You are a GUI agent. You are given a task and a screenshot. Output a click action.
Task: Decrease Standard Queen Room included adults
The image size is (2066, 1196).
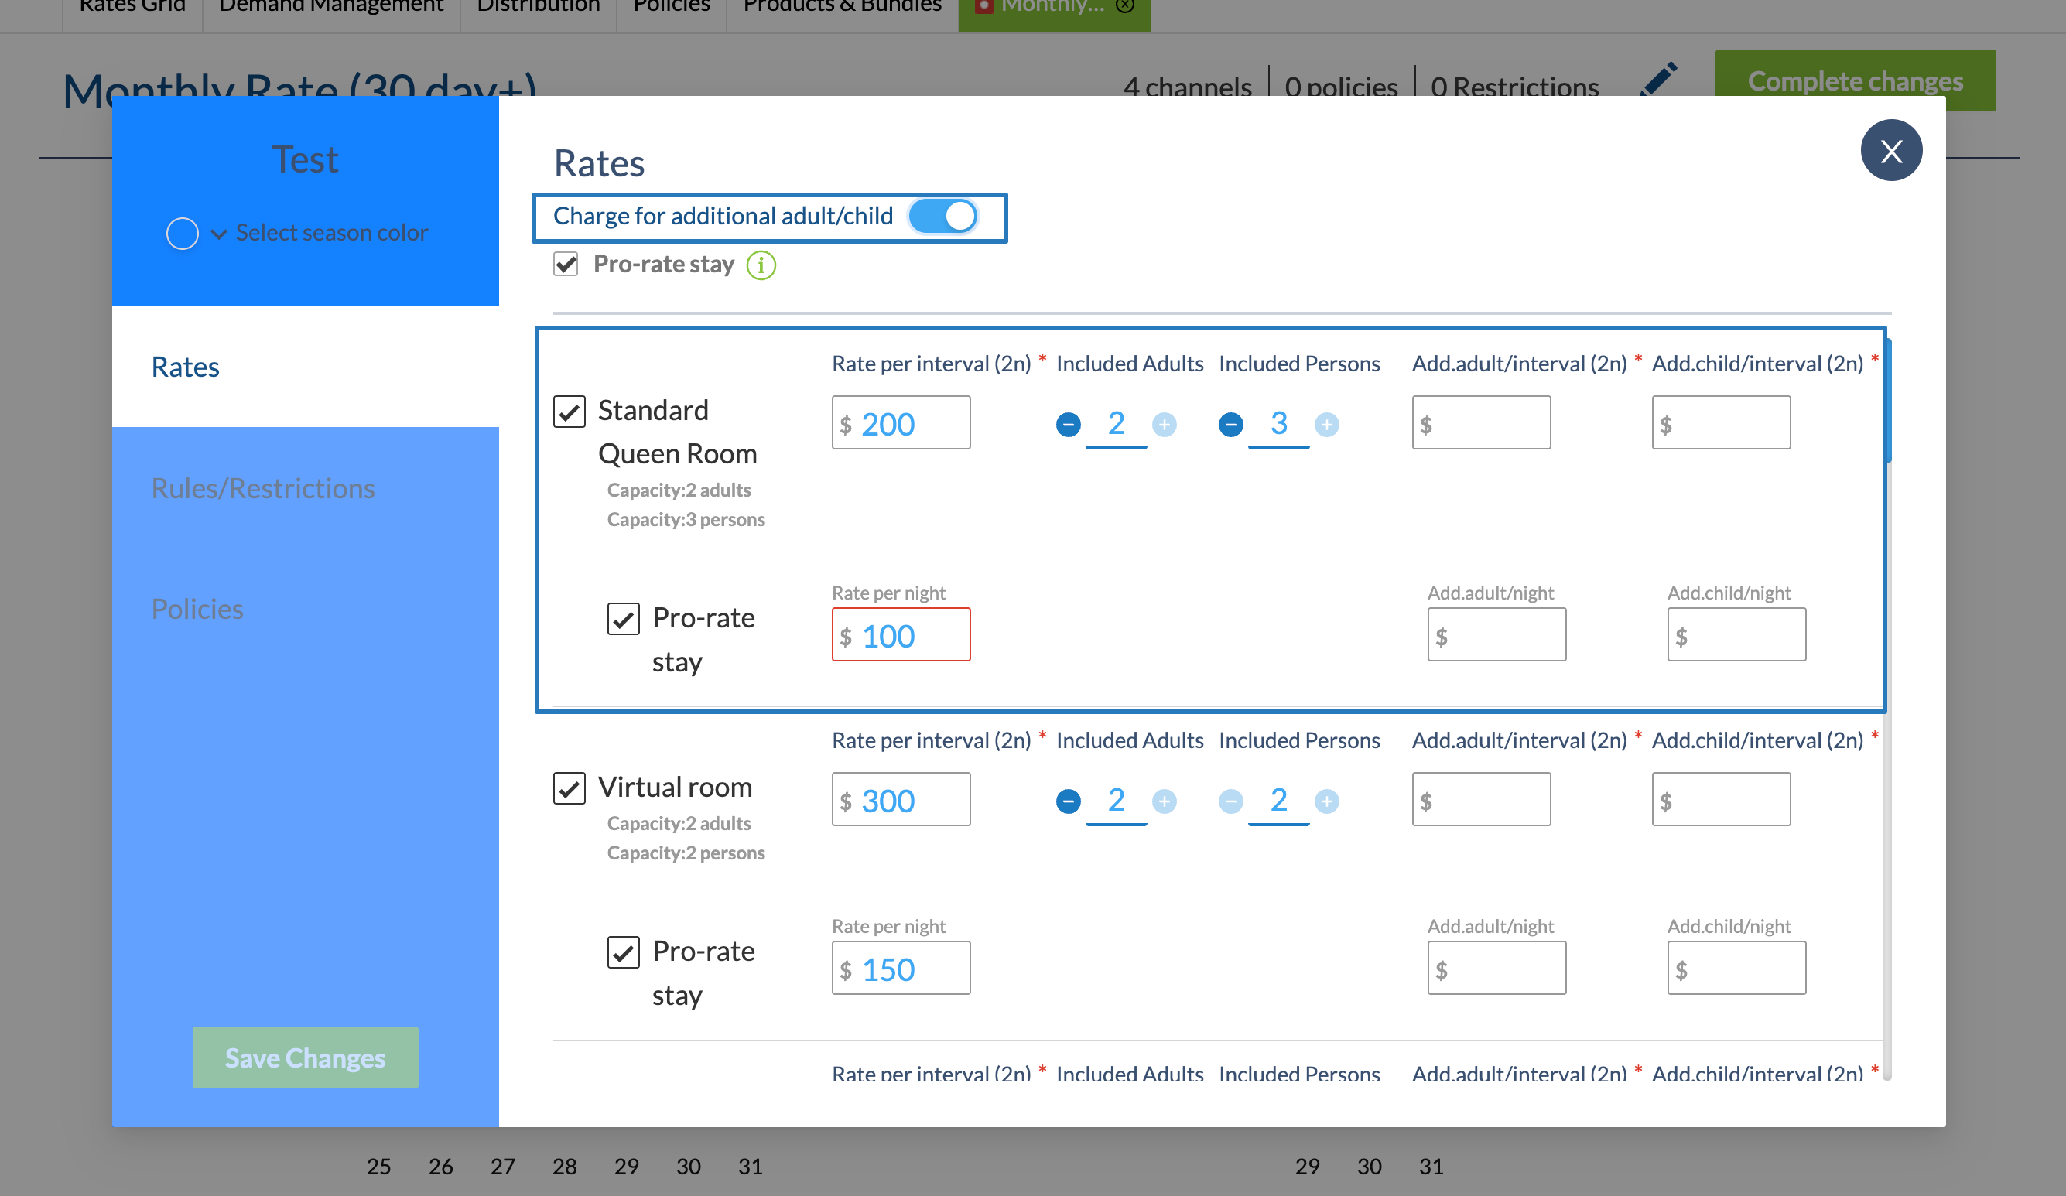(x=1068, y=425)
